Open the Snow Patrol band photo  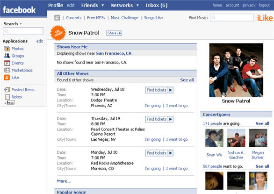pyautogui.click(x=236, y=70)
